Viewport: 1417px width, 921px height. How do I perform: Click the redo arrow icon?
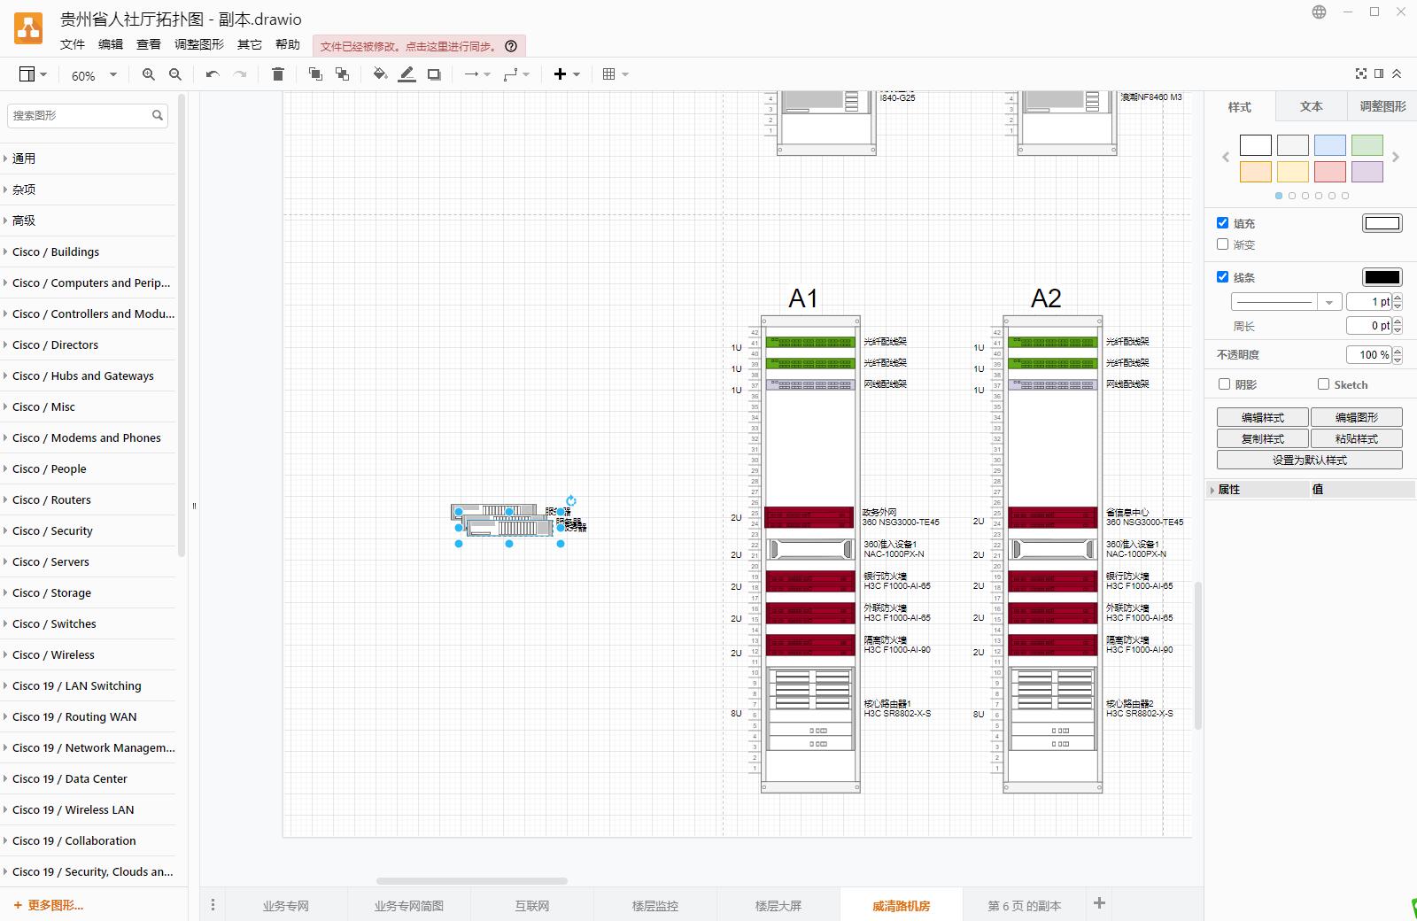click(x=240, y=74)
